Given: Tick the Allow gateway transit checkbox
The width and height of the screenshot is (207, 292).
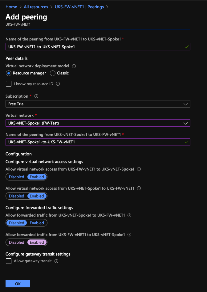Looking at the screenshot, I should click(x=9, y=261).
